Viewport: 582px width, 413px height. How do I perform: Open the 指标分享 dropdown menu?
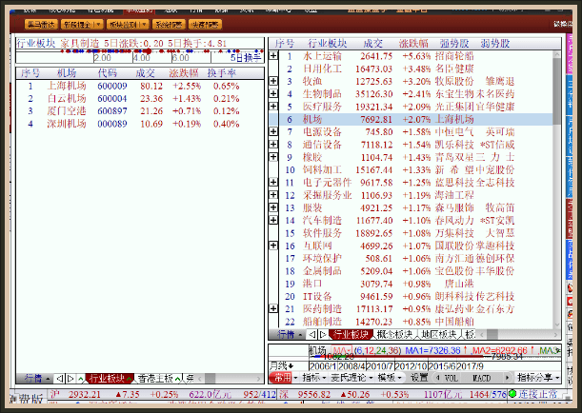pos(538,378)
